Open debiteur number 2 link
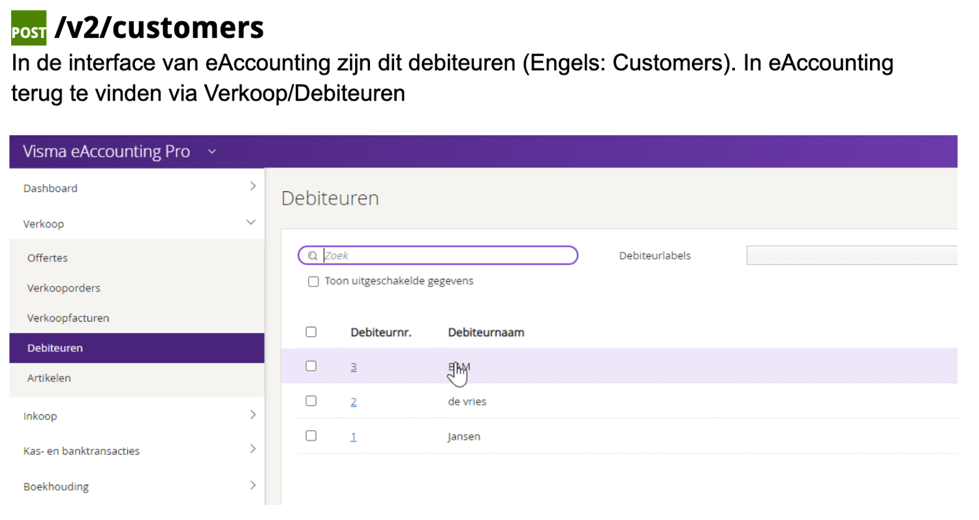The height and width of the screenshot is (520, 979). coord(353,402)
